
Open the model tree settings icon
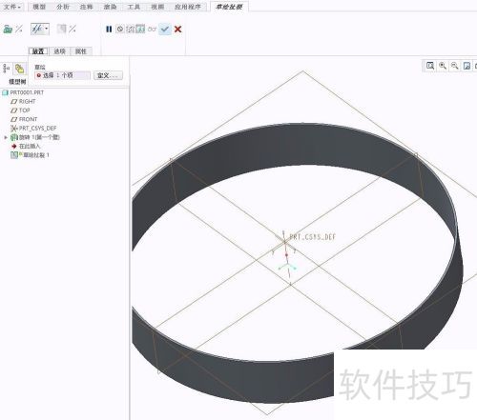tap(7, 69)
